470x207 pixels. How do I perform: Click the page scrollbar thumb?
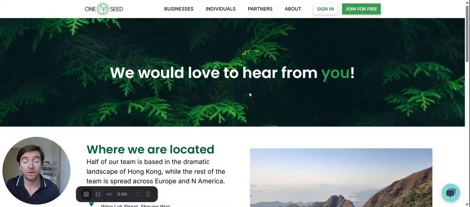[467, 33]
